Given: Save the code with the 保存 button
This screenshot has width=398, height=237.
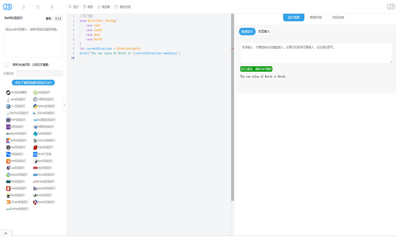Looking at the screenshot, I should [88, 7].
